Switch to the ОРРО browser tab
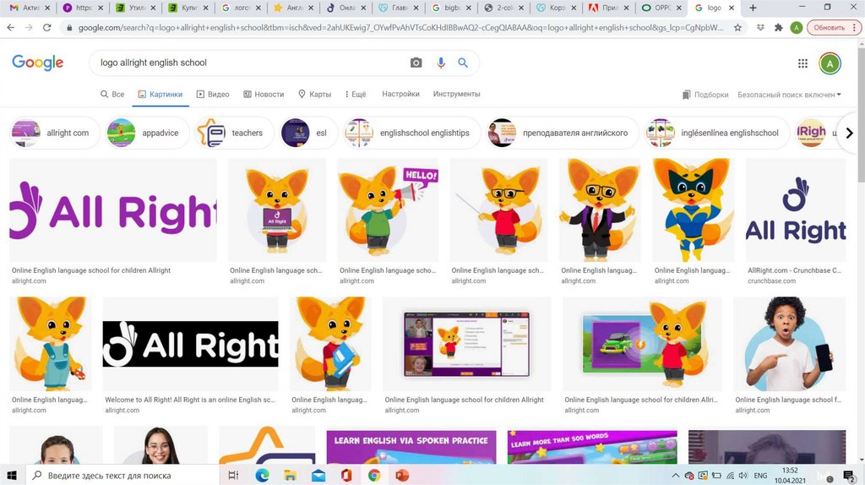The width and height of the screenshot is (865, 485). click(662, 8)
